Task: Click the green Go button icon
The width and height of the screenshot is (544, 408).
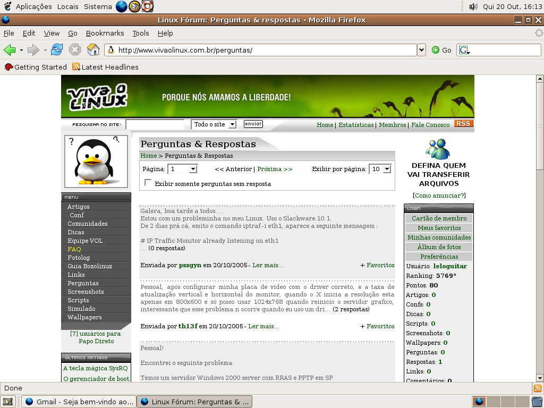Action: (x=436, y=50)
